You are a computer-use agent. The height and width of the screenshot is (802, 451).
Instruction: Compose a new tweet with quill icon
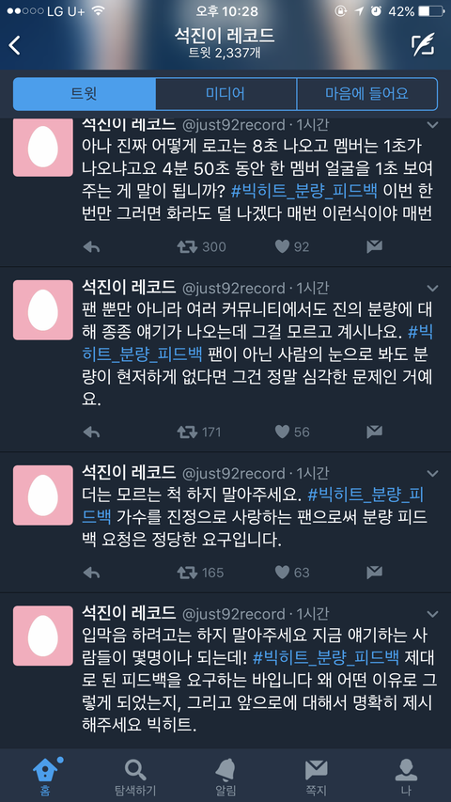tap(423, 45)
